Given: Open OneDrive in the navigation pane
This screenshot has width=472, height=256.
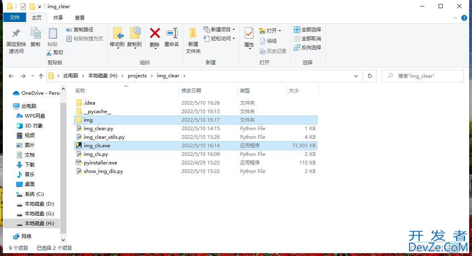Looking at the screenshot, I should coord(36,93).
